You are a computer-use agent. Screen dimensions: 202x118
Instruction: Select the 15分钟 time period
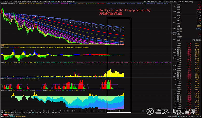[29, 1]
